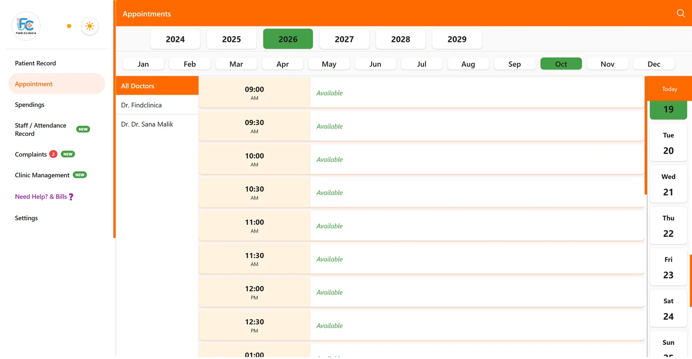
Task: Filter by All Doctors
Action: tap(157, 86)
